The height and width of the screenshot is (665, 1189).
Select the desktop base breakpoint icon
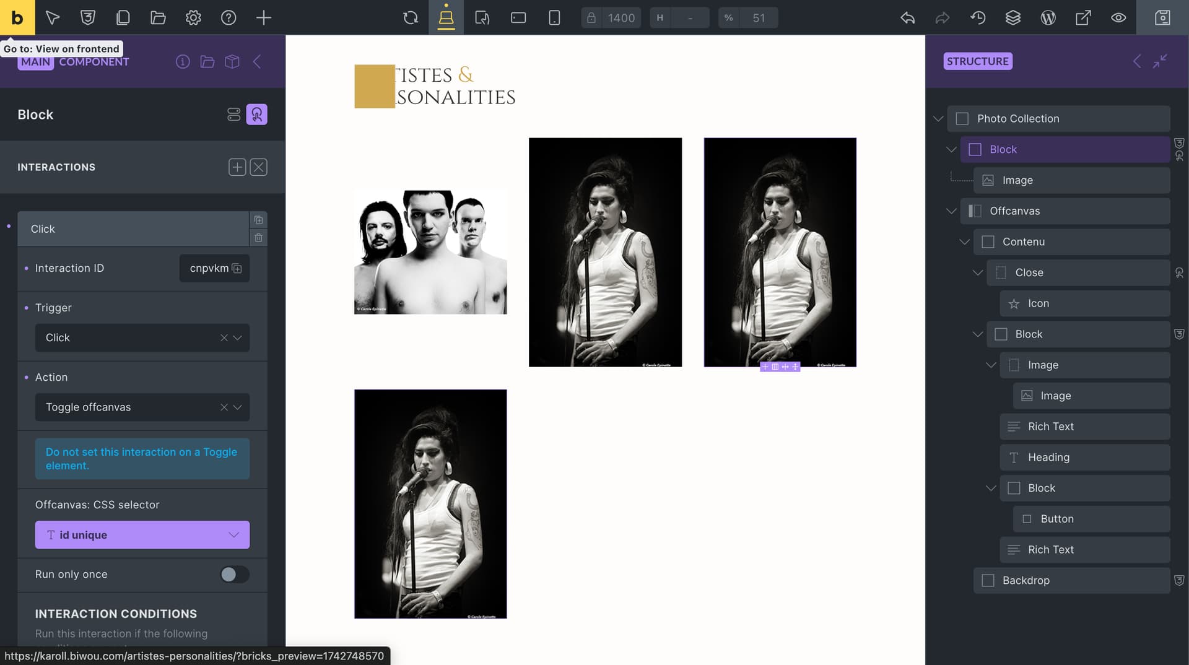point(446,17)
